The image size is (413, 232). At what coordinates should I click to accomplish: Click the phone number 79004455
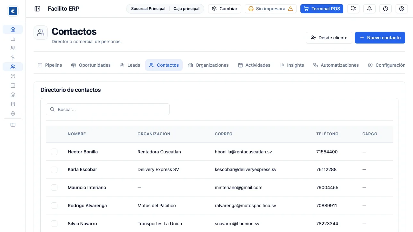(x=327, y=188)
